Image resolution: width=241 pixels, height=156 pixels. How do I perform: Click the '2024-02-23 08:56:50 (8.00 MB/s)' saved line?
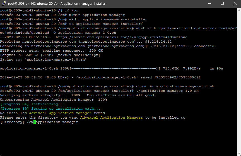pyautogui.click(x=100, y=77)
